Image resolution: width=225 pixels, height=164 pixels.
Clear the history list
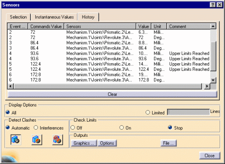[112, 94]
